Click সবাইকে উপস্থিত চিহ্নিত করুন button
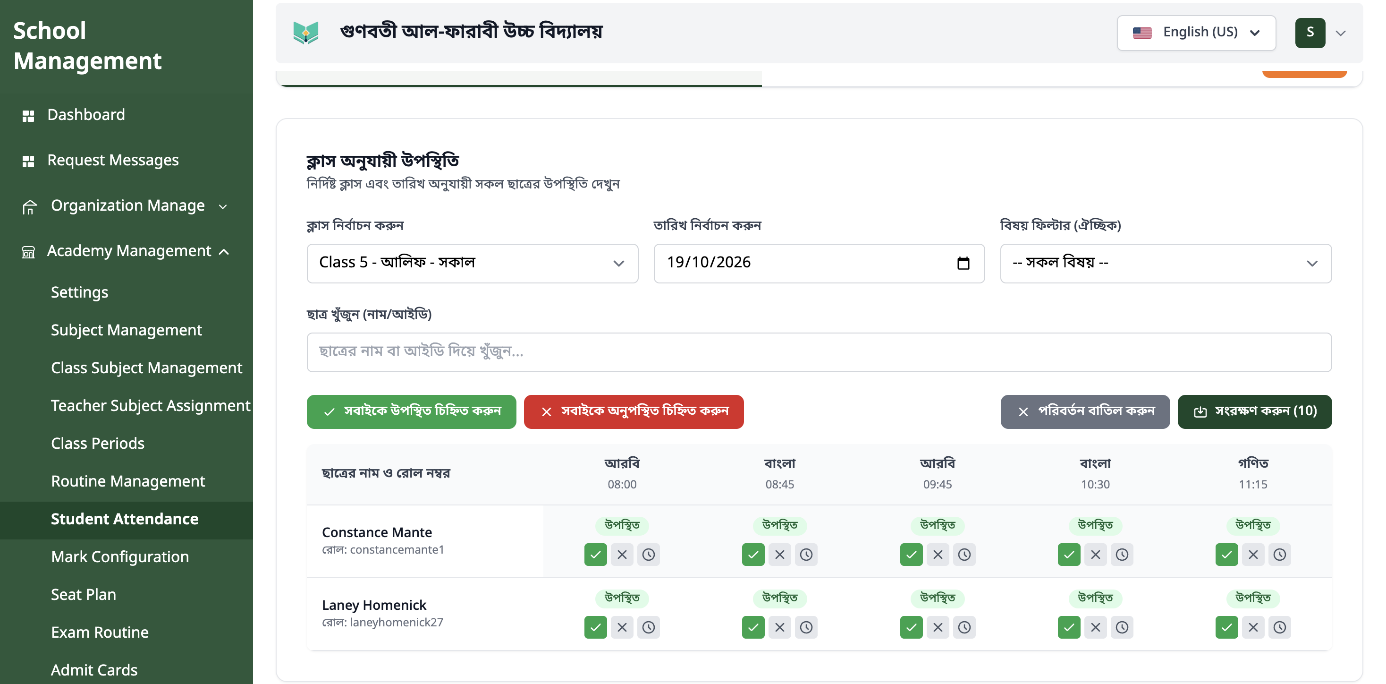 (411, 411)
